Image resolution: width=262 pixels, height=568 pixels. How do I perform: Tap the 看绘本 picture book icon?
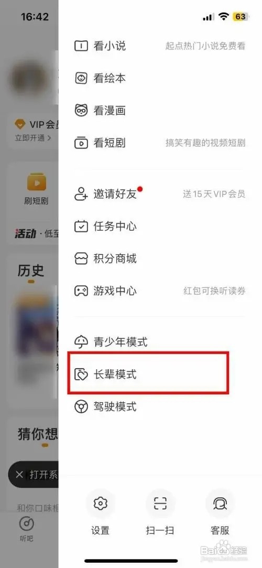click(x=81, y=78)
